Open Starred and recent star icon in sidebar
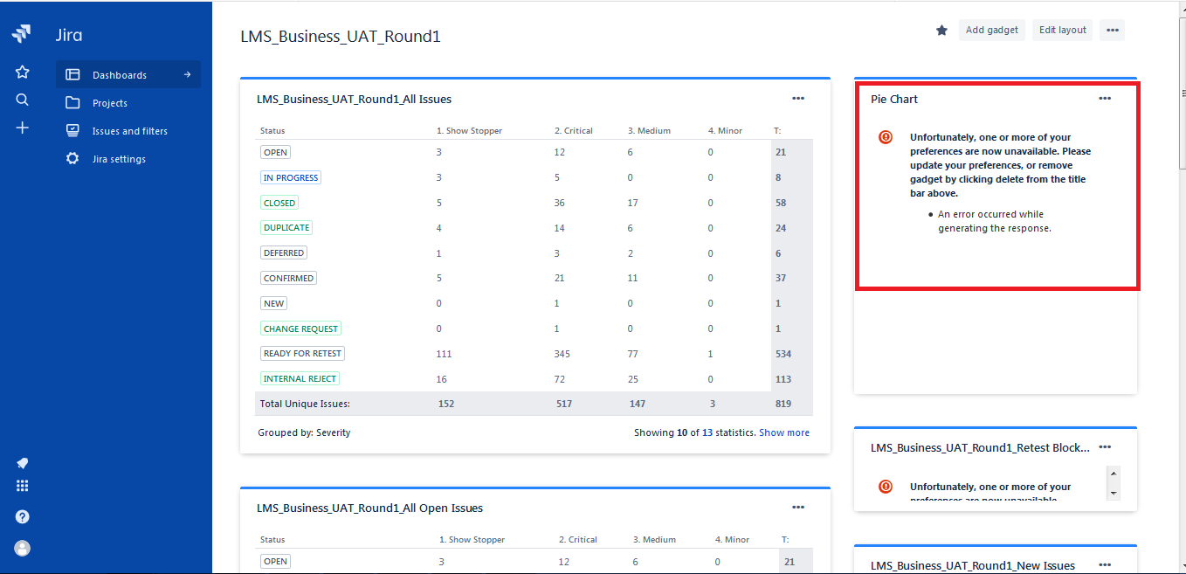The image size is (1186, 574). pos(23,72)
